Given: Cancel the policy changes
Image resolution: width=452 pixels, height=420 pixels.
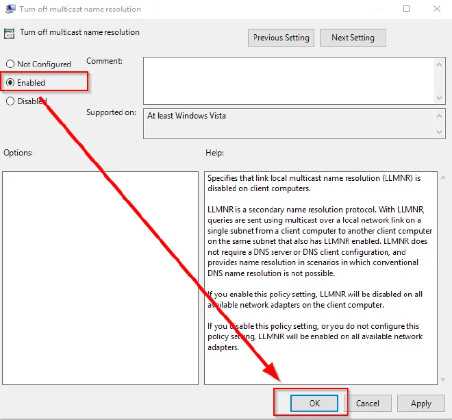Looking at the screenshot, I should pos(367,404).
